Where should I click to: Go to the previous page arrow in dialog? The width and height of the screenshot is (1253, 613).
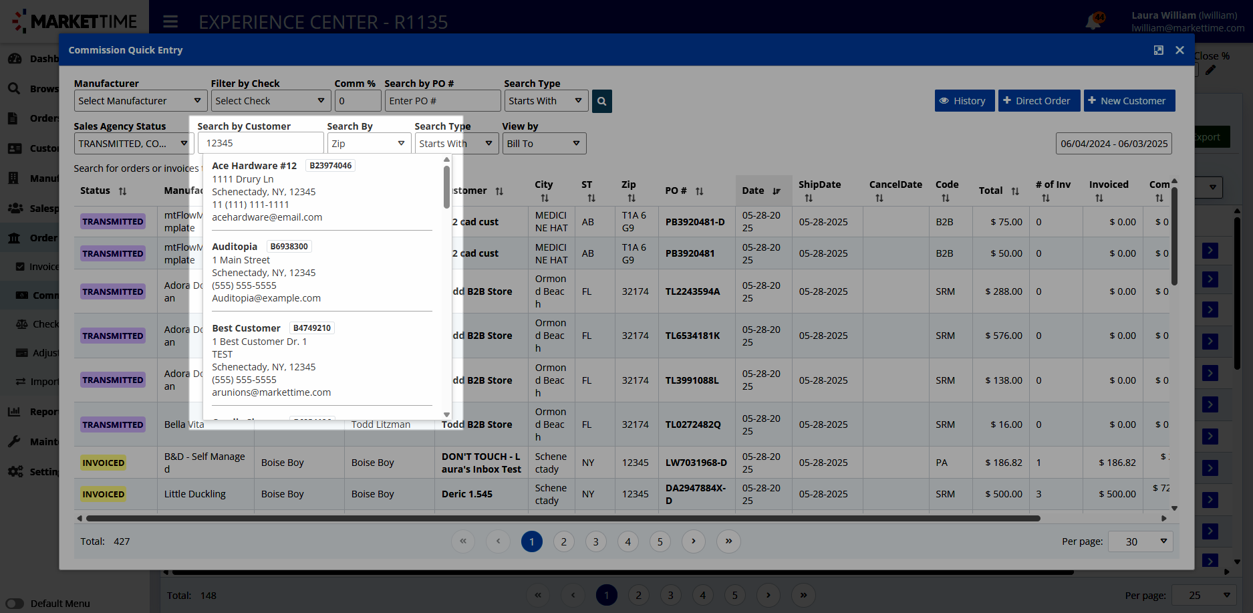coord(498,541)
